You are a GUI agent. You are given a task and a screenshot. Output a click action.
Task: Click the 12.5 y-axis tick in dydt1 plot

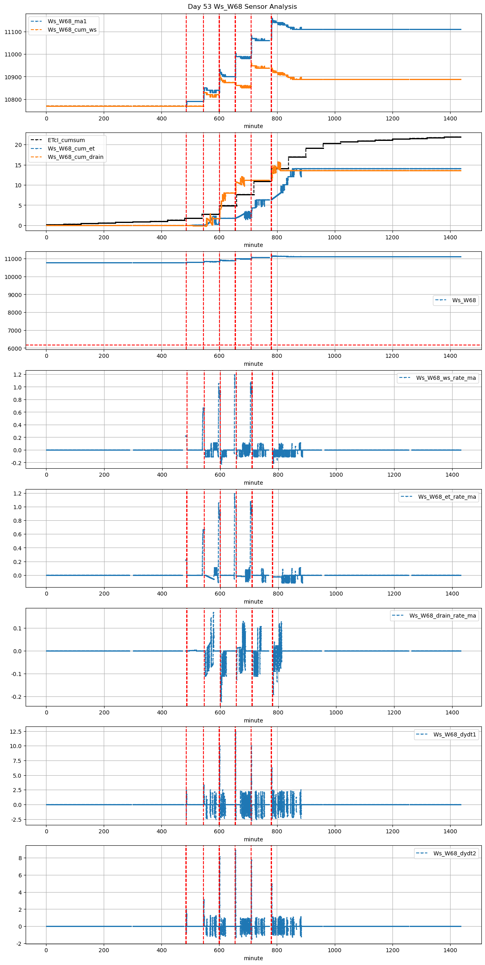click(x=16, y=731)
